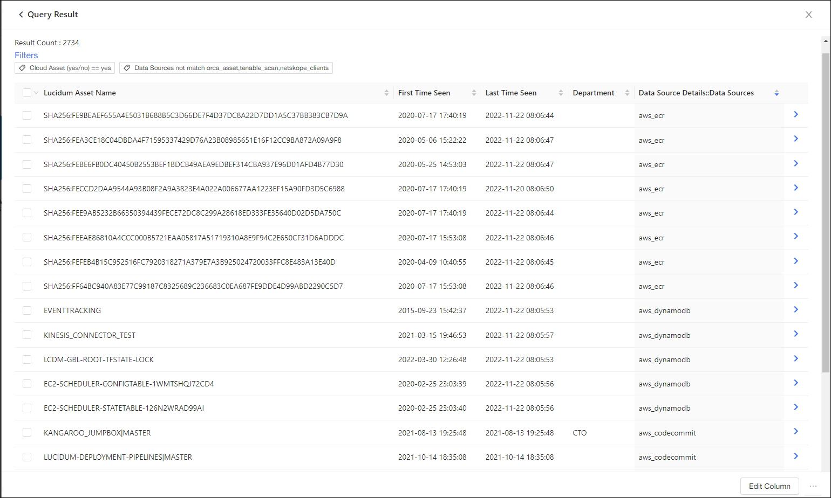
Task: Toggle the select-all header checkbox
Action: tap(27, 93)
